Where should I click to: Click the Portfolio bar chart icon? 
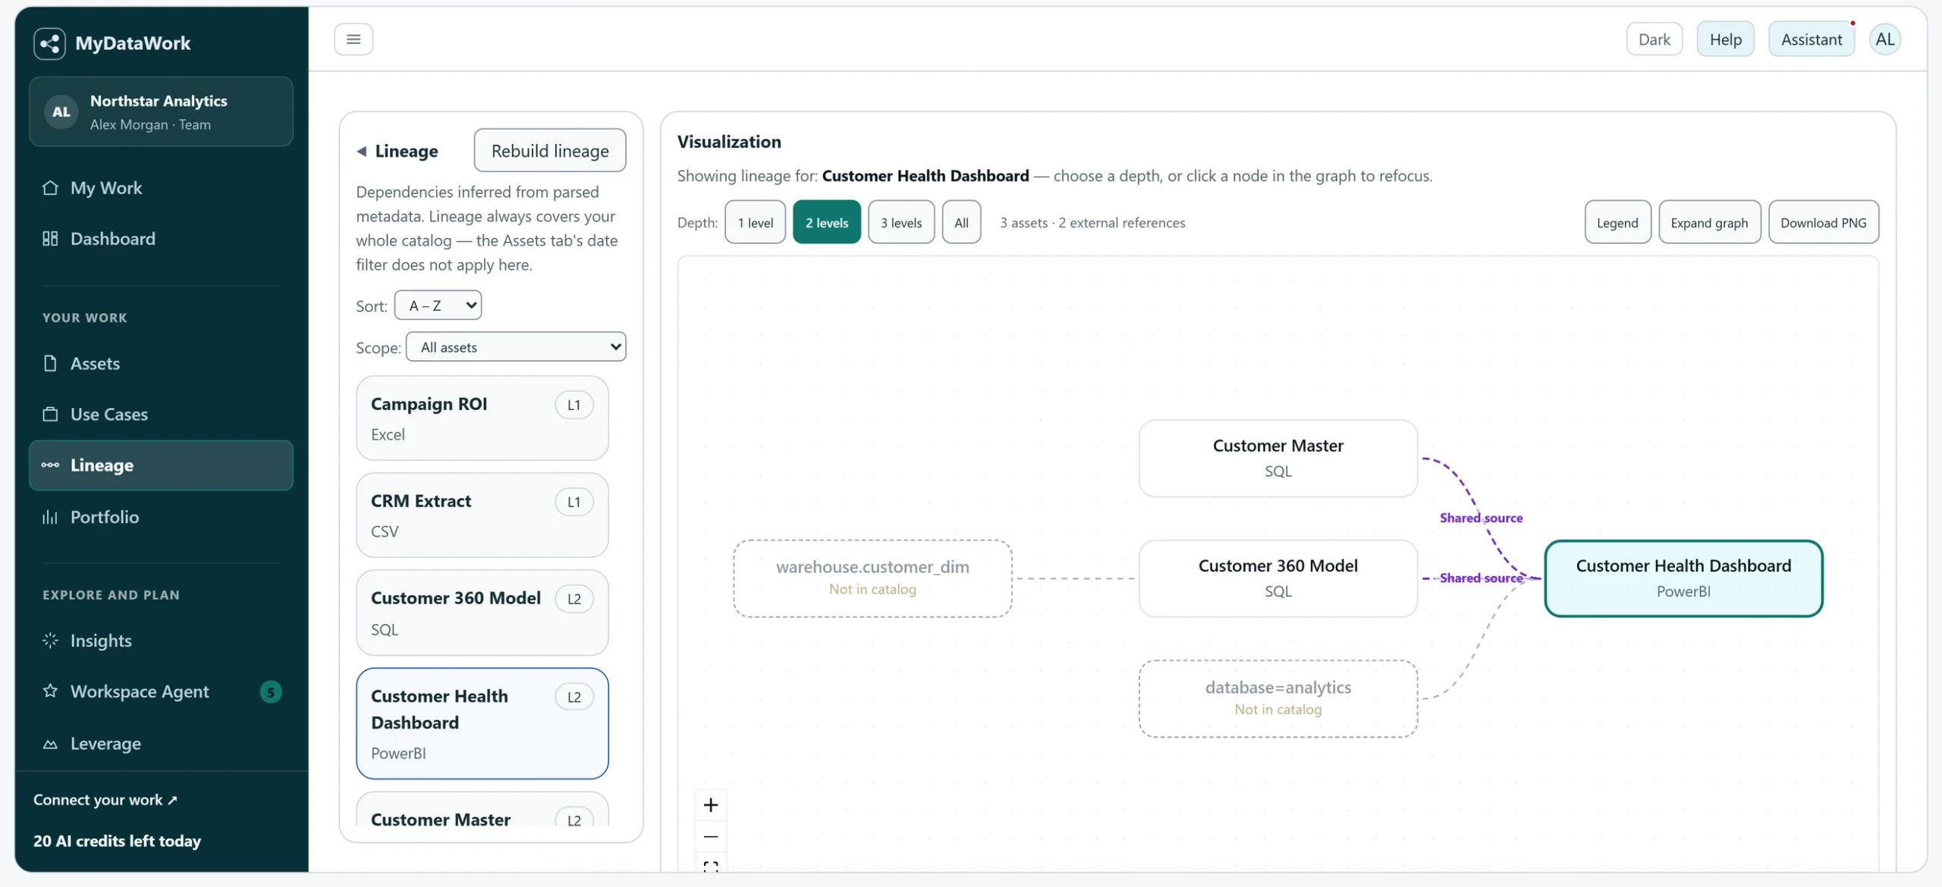(x=50, y=517)
